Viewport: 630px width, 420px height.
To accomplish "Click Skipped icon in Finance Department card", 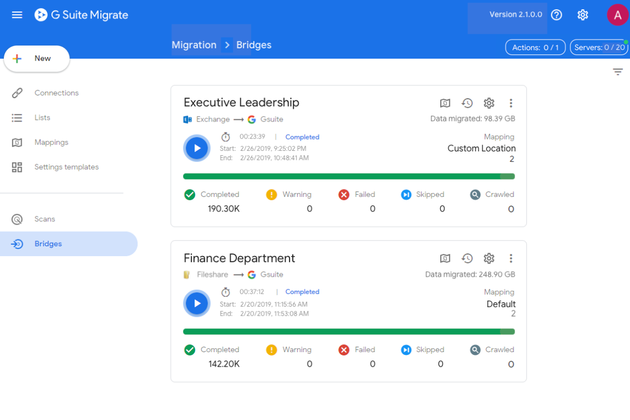I will pos(406,350).
